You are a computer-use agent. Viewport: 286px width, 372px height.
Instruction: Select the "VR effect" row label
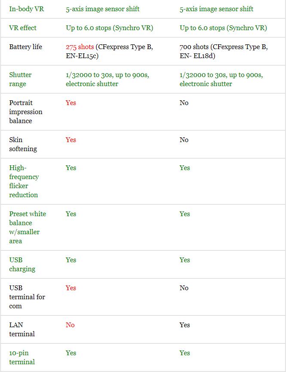23,28
